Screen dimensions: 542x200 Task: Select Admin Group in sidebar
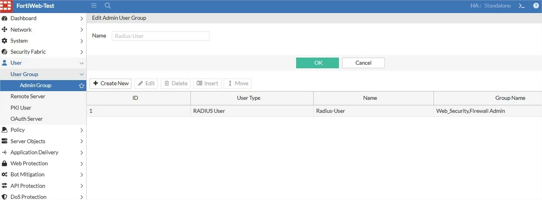pyautogui.click(x=43, y=85)
